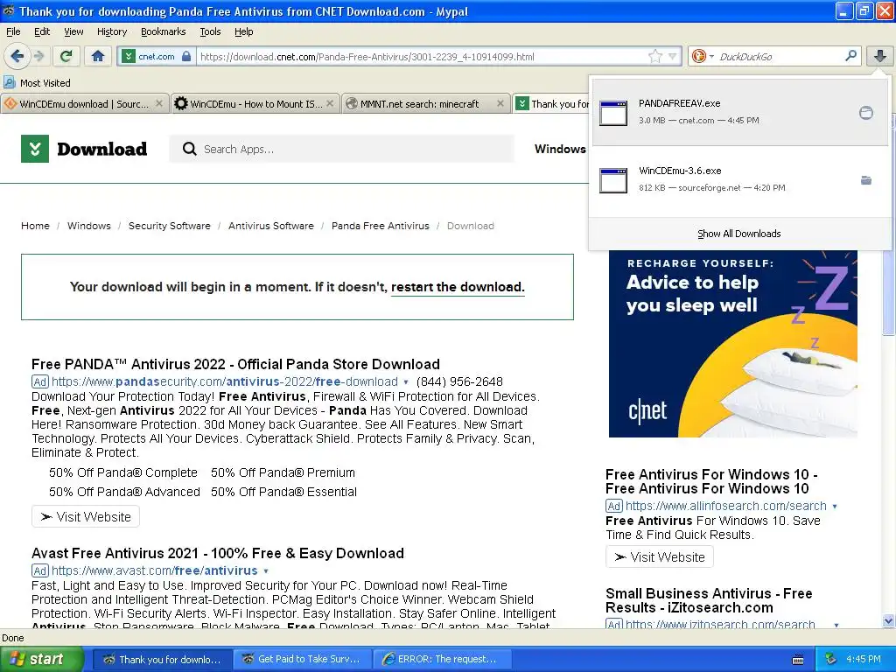Reload the page with the refresh icon

click(x=66, y=56)
